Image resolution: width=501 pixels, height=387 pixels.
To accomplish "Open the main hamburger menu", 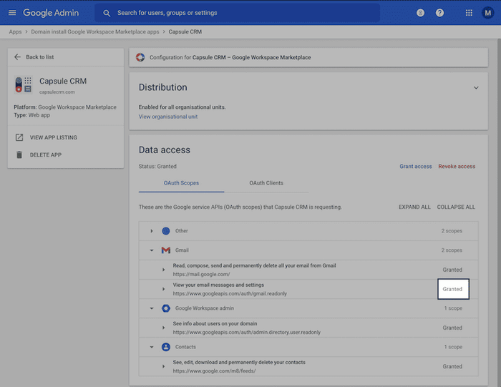I will click(x=11, y=13).
